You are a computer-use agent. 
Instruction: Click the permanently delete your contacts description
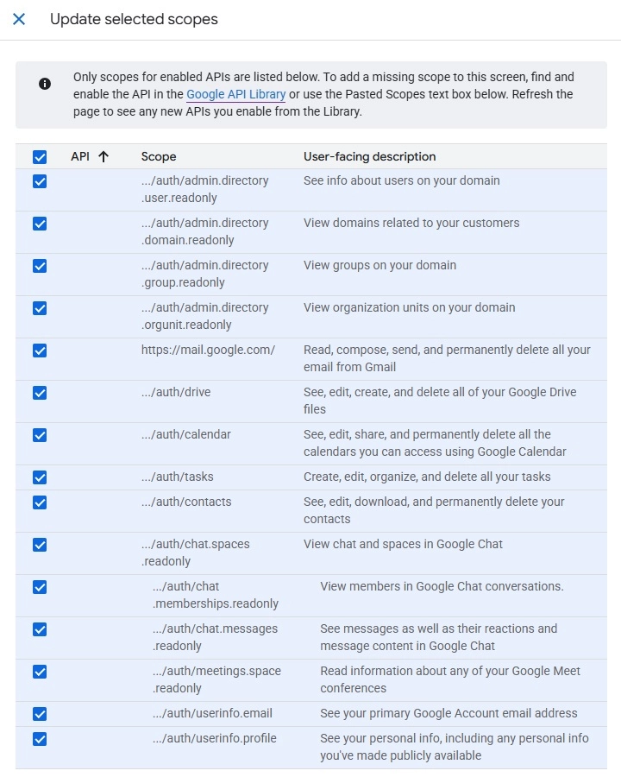[x=434, y=510]
